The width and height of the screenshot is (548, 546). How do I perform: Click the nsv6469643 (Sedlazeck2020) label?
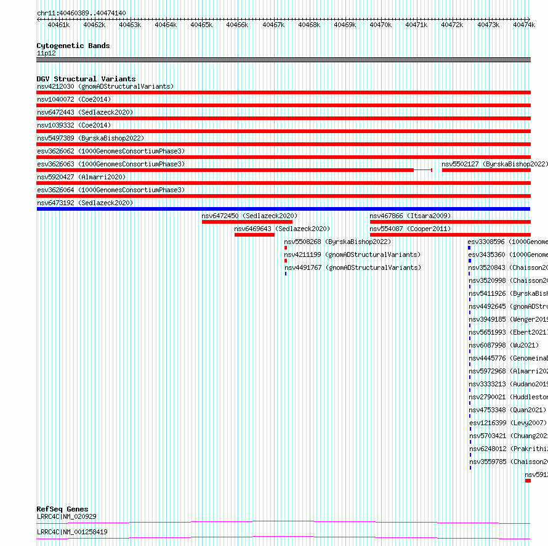click(282, 229)
